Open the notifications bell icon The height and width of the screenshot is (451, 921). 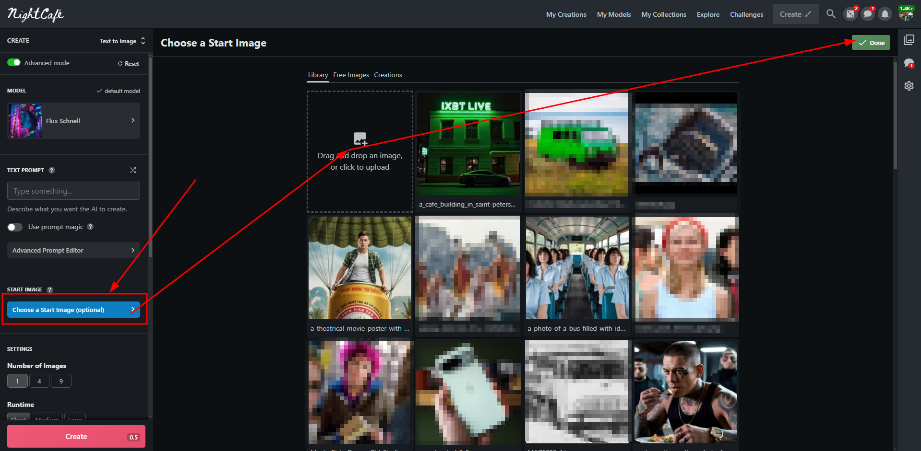pos(885,14)
